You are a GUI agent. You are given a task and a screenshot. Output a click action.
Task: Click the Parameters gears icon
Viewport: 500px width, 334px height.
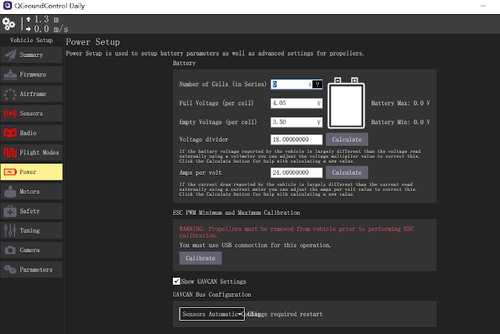click(10, 270)
